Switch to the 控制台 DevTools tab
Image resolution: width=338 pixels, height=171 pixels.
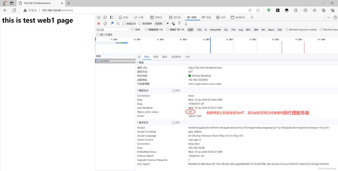click(156, 17)
